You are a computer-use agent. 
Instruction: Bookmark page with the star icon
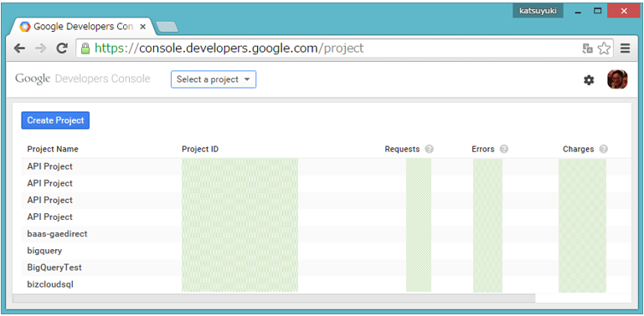(x=604, y=48)
